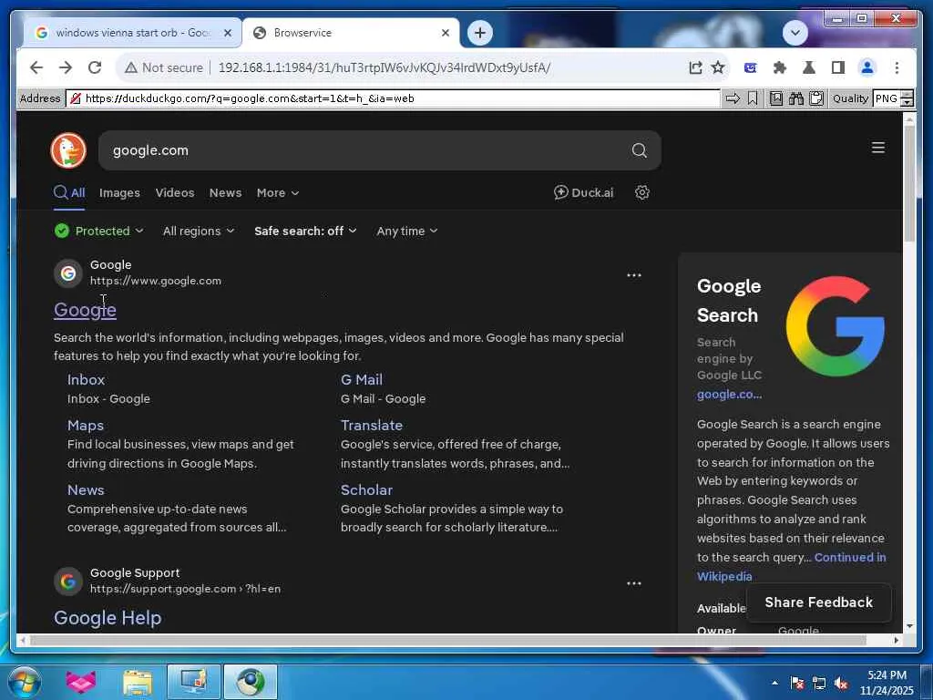Click the horizontal scrollbar at the bottom
This screenshot has width=933, height=700.
tap(447, 641)
